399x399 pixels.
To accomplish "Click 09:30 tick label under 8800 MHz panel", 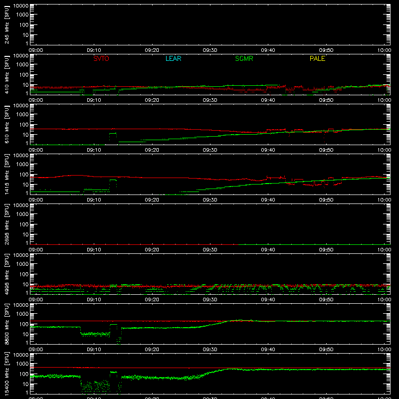I will (210, 350).
